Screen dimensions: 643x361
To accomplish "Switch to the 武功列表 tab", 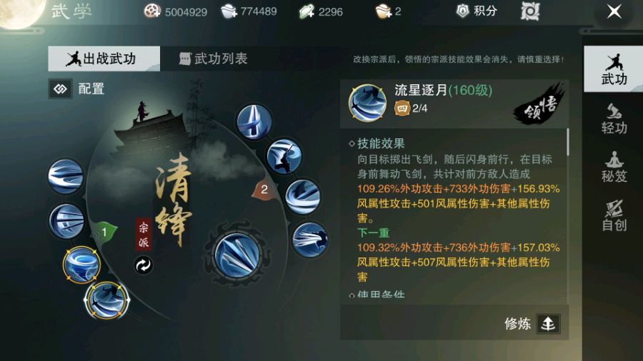I will pyautogui.click(x=213, y=59).
